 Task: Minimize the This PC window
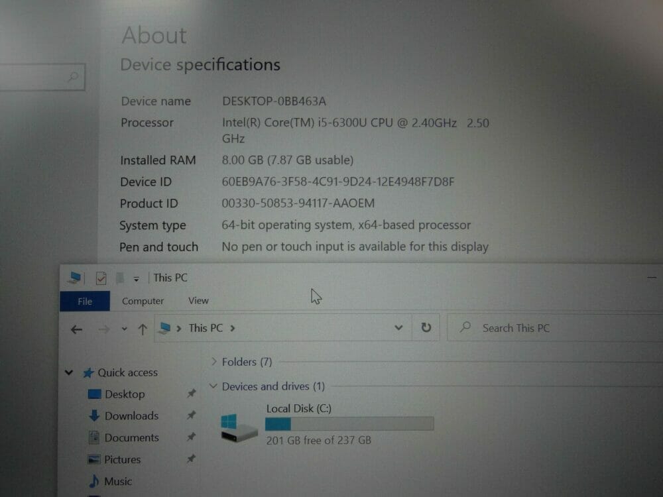(x=652, y=278)
